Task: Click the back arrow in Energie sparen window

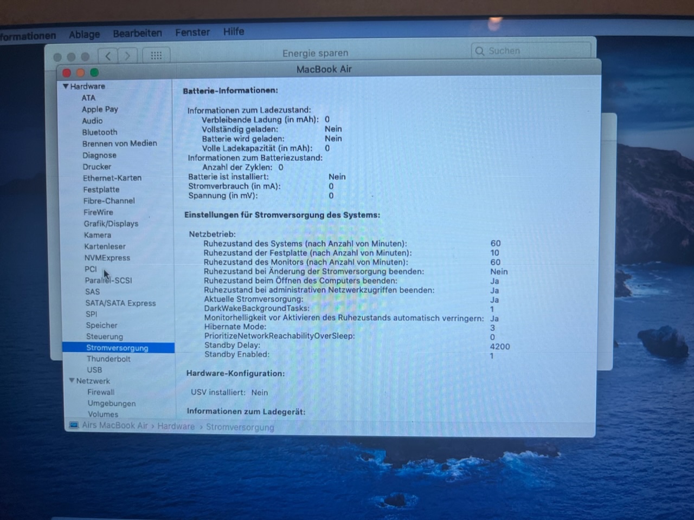Action: [x=108, y=56]
